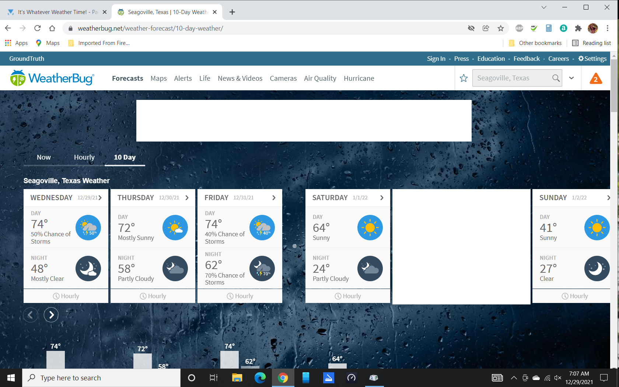Open the Air Quality menu
This screenshot has width=619, height=387.
pos(320,79)
